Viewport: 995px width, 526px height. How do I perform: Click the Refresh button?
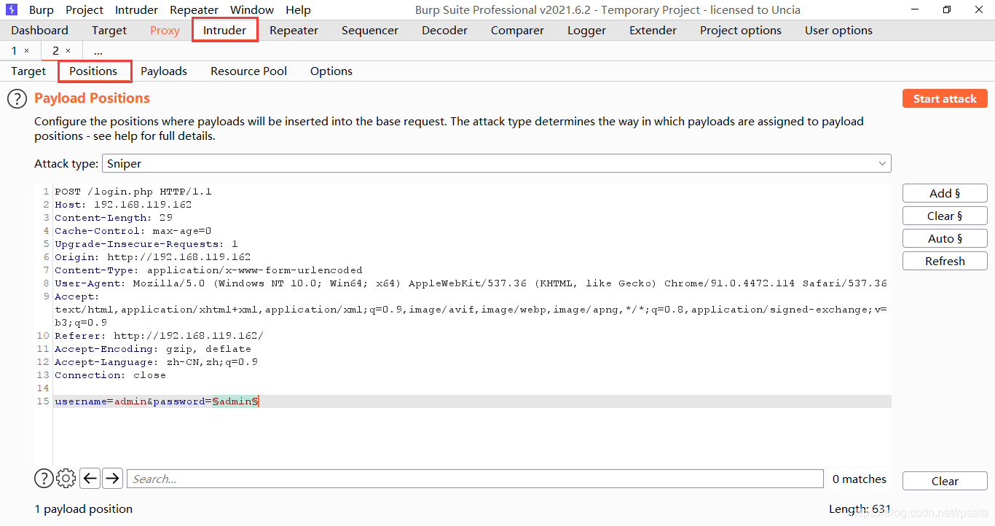945,261
